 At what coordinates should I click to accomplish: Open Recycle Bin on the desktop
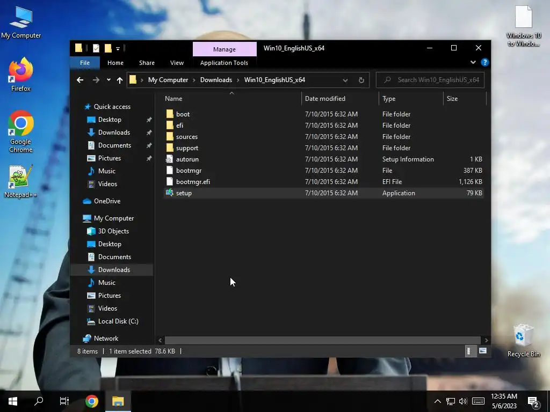tap(523, 341)
